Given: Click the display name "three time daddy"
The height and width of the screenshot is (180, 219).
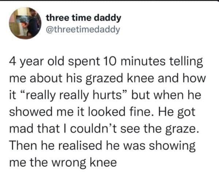Looking at the screenshot, I should tap(84, 18).
